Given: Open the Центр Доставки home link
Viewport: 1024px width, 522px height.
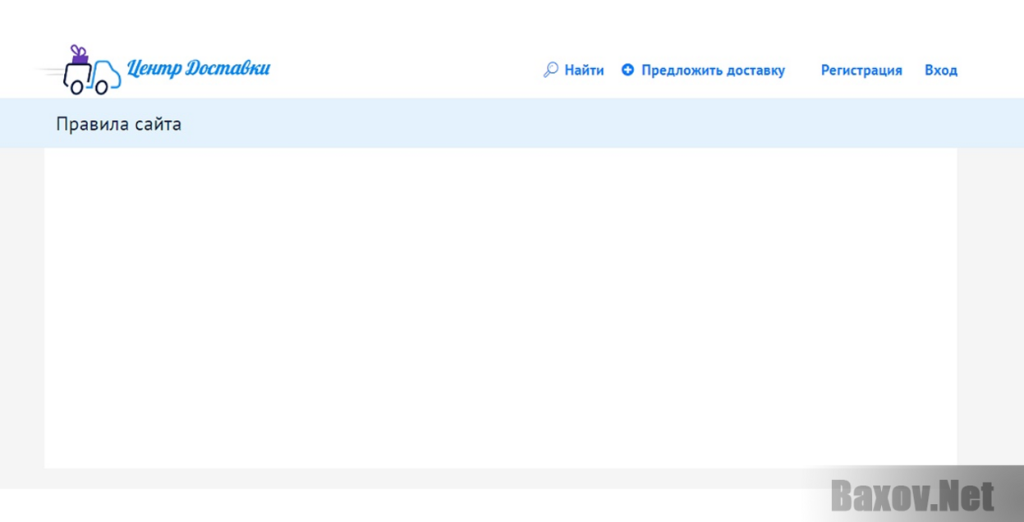Looking at the screenshot, I should (x=199, y=68).
